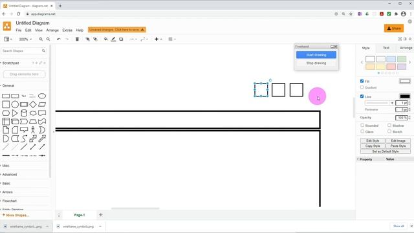
Task: Click the opacity 100% input field
Action: 401,118
